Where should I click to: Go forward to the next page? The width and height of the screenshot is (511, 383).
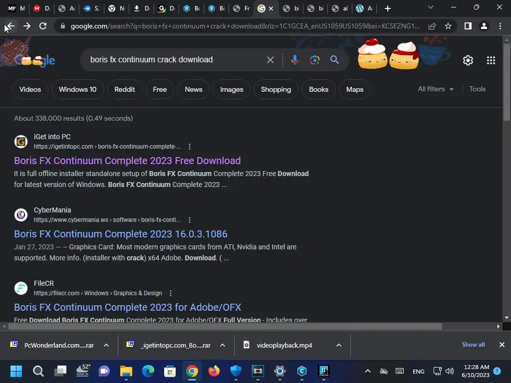[27, 26]
